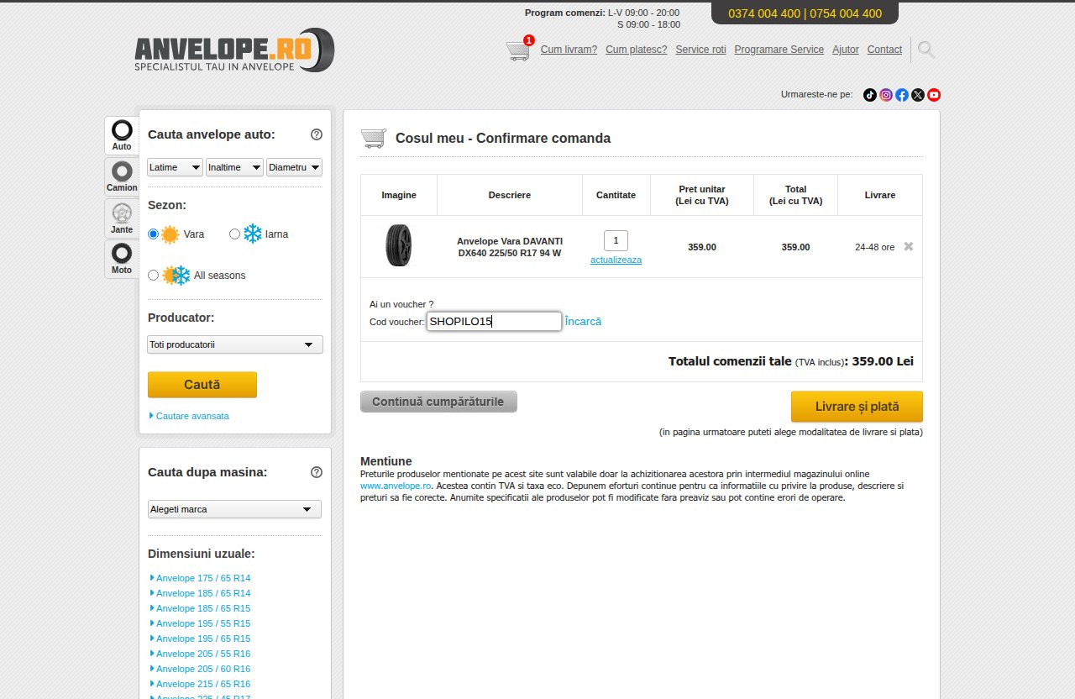The height and width of the screenshot is (699, 1075).
Task: Open the TikTok social icon
Action: pos(870,95)
